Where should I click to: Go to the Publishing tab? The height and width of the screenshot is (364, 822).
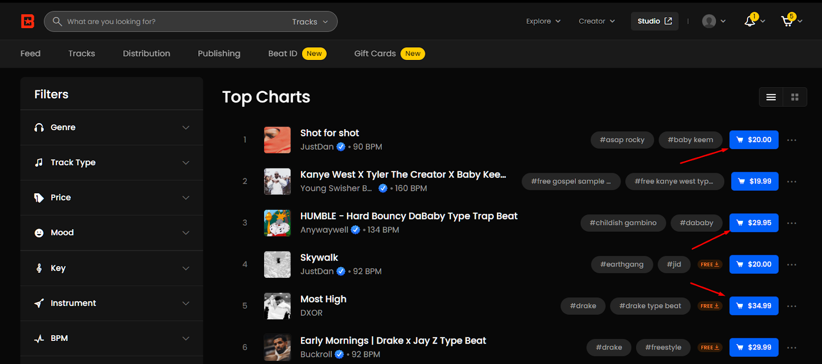tap(219, 53)
